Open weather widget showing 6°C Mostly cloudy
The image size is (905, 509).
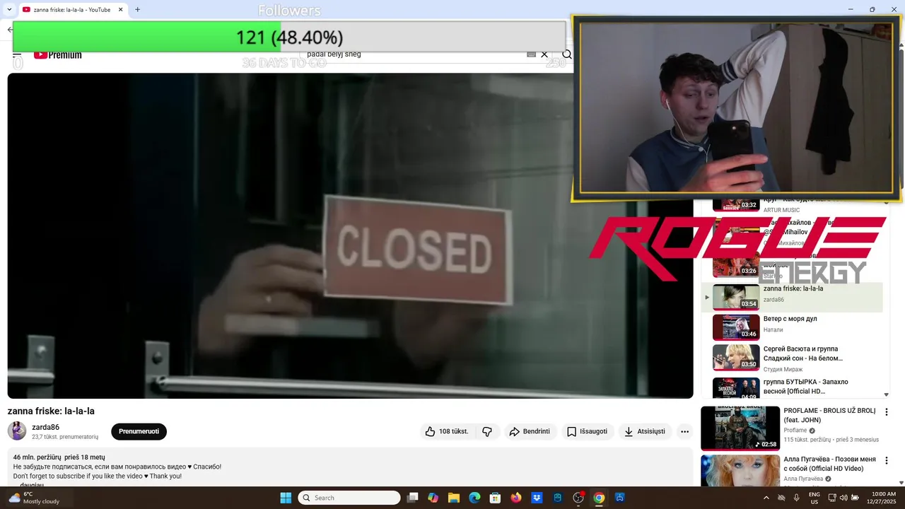point(34,498)
